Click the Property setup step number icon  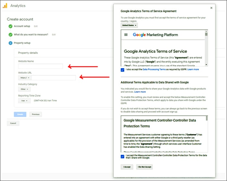click(x=10, y=43)
